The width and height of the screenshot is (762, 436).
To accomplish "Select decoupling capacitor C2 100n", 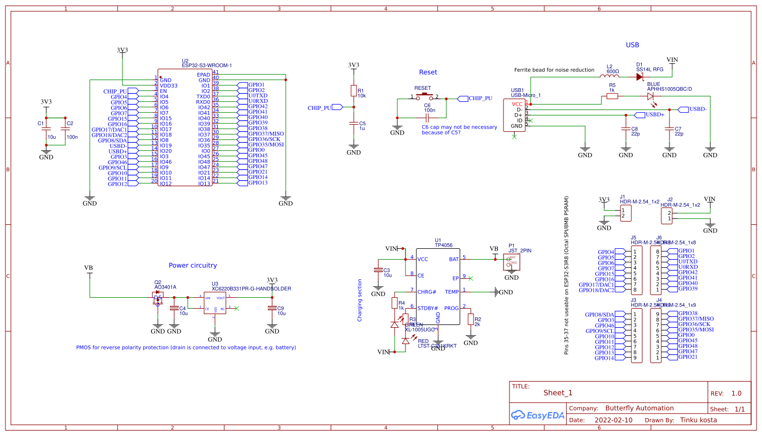I will click(65, 129).
